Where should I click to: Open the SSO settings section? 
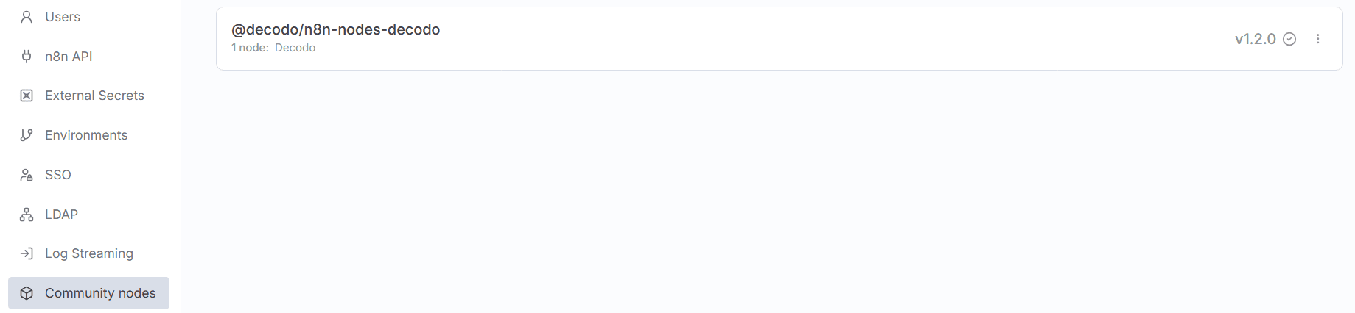coord(58,175)
